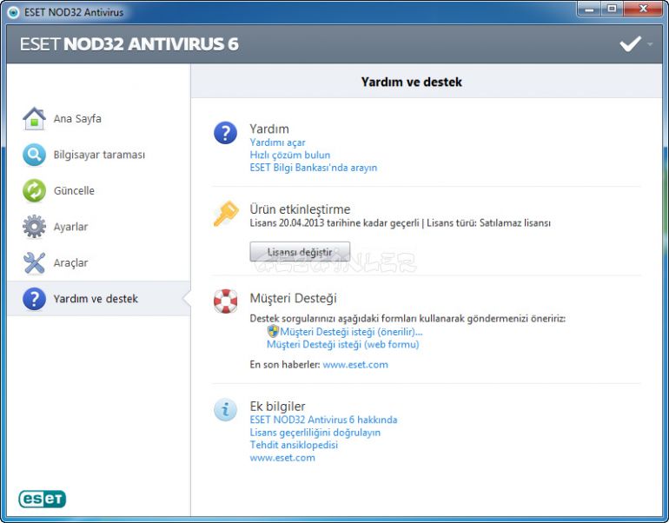Click www.eset.com next to En son haberler
The height and width of the screenshot is (523, 669).
(355, 365)
